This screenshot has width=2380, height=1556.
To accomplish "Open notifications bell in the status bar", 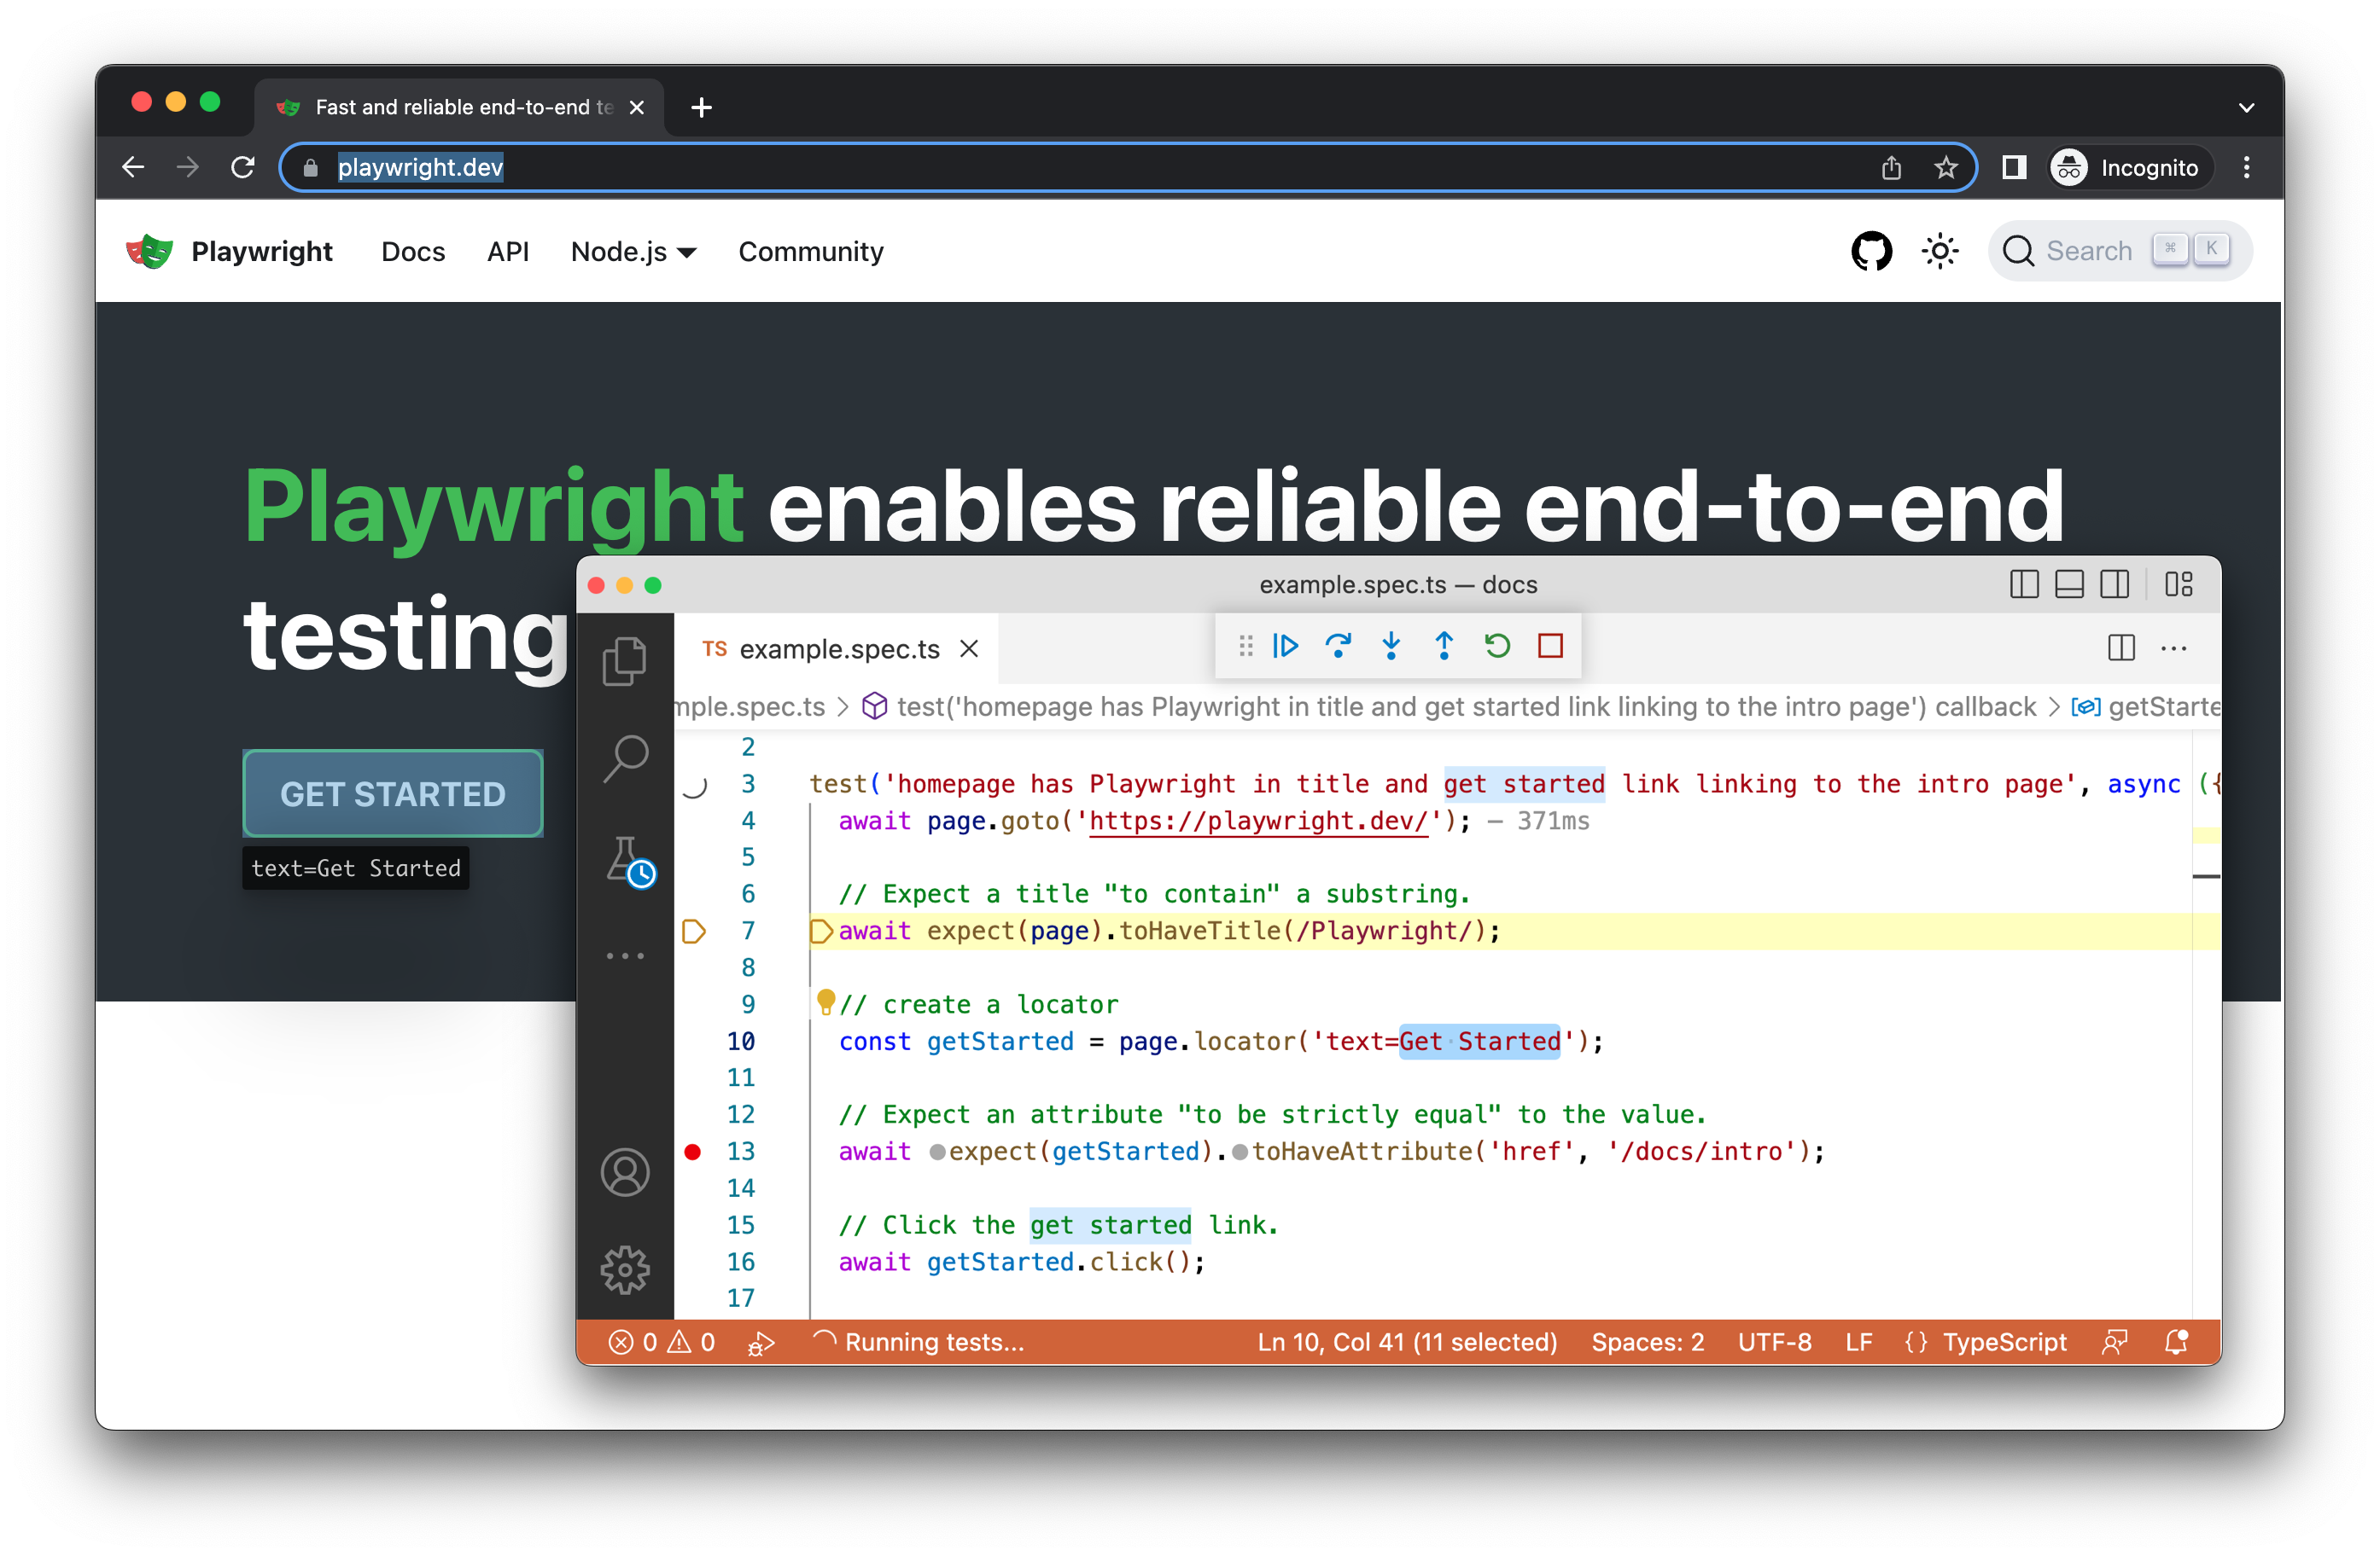I will [2176, 1342].
